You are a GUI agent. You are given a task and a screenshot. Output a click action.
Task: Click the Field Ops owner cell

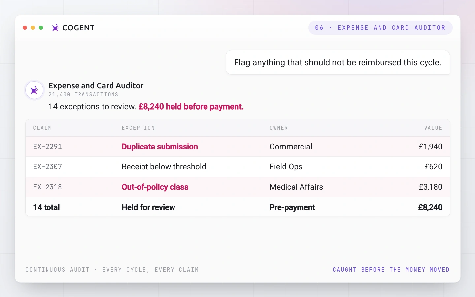(x=286, y=167)
